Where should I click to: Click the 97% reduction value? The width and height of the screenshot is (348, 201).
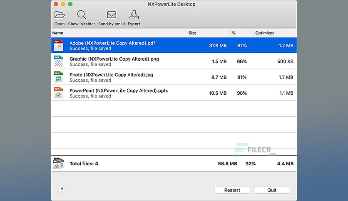pyautogui.click(x=242, y=46)
